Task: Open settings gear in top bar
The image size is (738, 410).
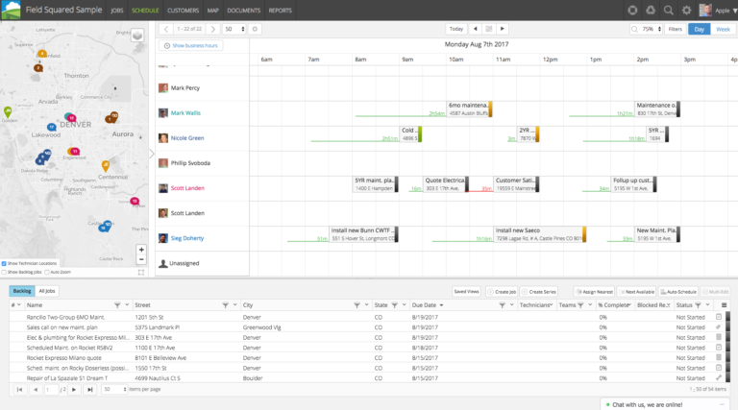Action: tap(686, 10)
